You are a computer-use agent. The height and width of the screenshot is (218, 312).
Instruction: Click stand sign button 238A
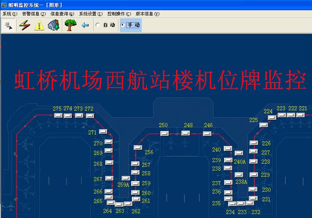coord(239,175)
